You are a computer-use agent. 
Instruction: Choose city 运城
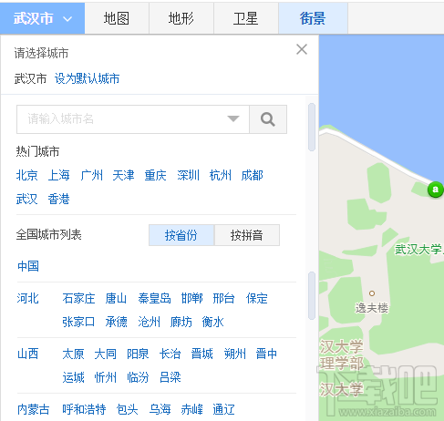[73, 377]
